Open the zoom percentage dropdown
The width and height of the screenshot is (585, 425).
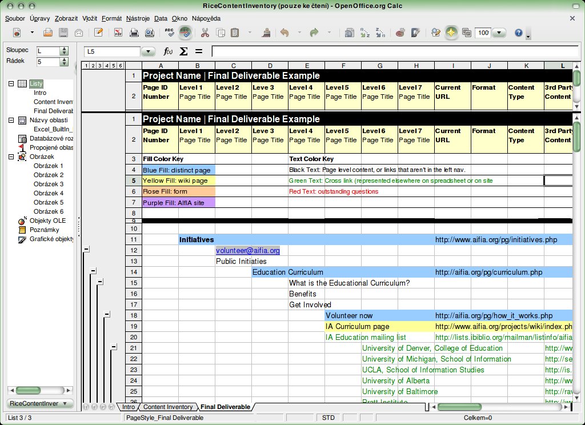pos(499,33)
